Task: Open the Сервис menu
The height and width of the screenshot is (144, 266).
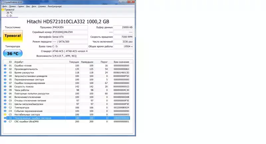Action: click(21, 6)
